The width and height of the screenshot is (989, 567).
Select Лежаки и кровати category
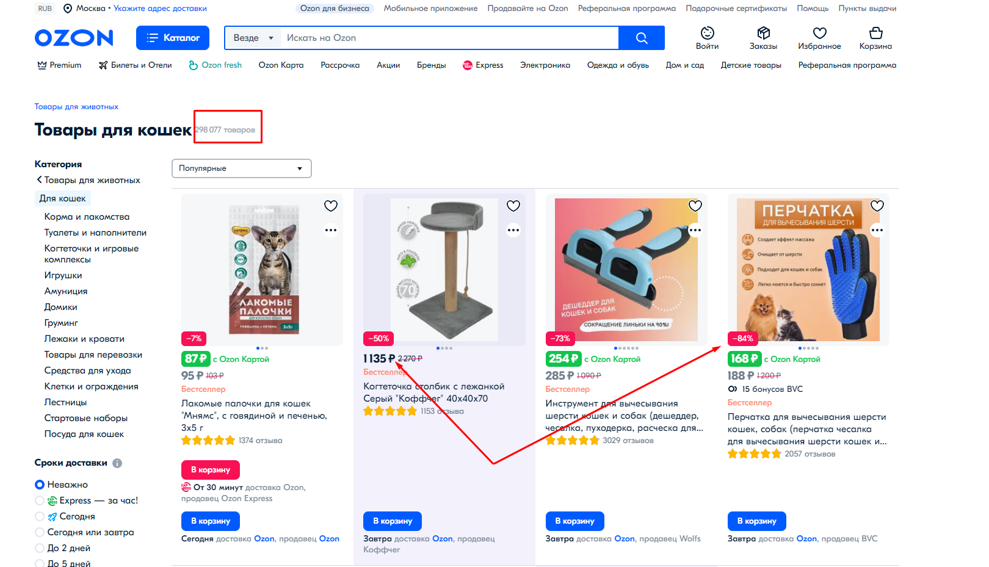pyautogui.click(x=84, y=339)
